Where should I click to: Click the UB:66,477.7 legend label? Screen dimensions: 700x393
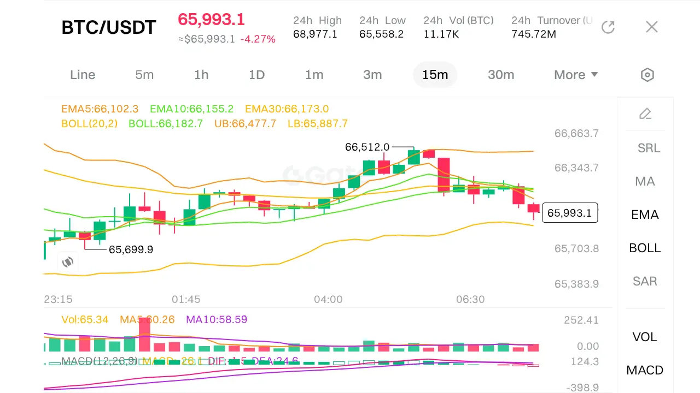pos(245,124)
